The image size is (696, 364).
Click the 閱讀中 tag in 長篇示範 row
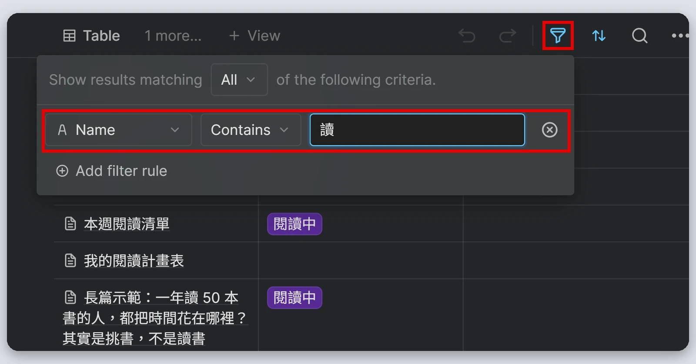tap(294, 298)
